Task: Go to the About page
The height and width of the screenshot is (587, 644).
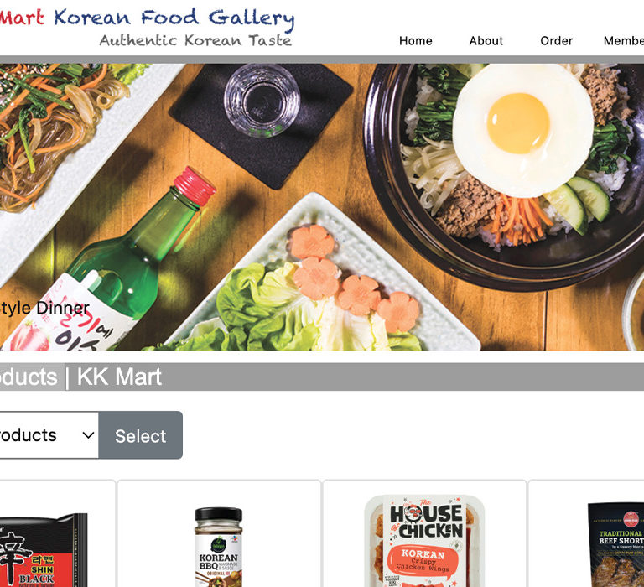Action: click(486, 40)
